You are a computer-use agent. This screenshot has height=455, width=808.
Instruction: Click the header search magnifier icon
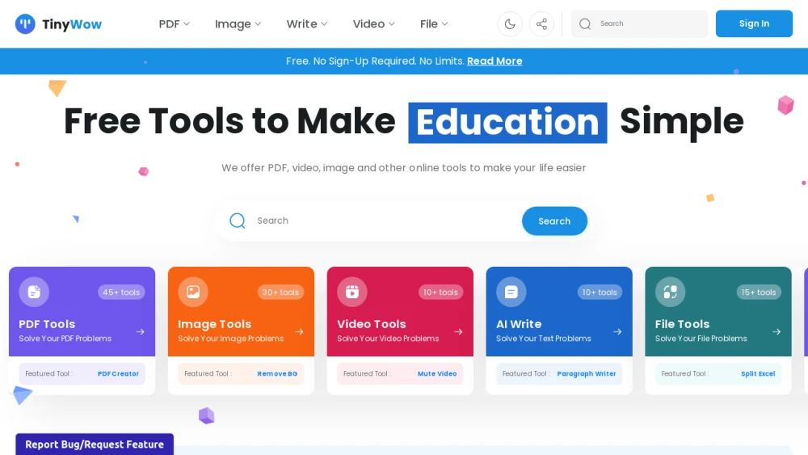pos(585,23)
